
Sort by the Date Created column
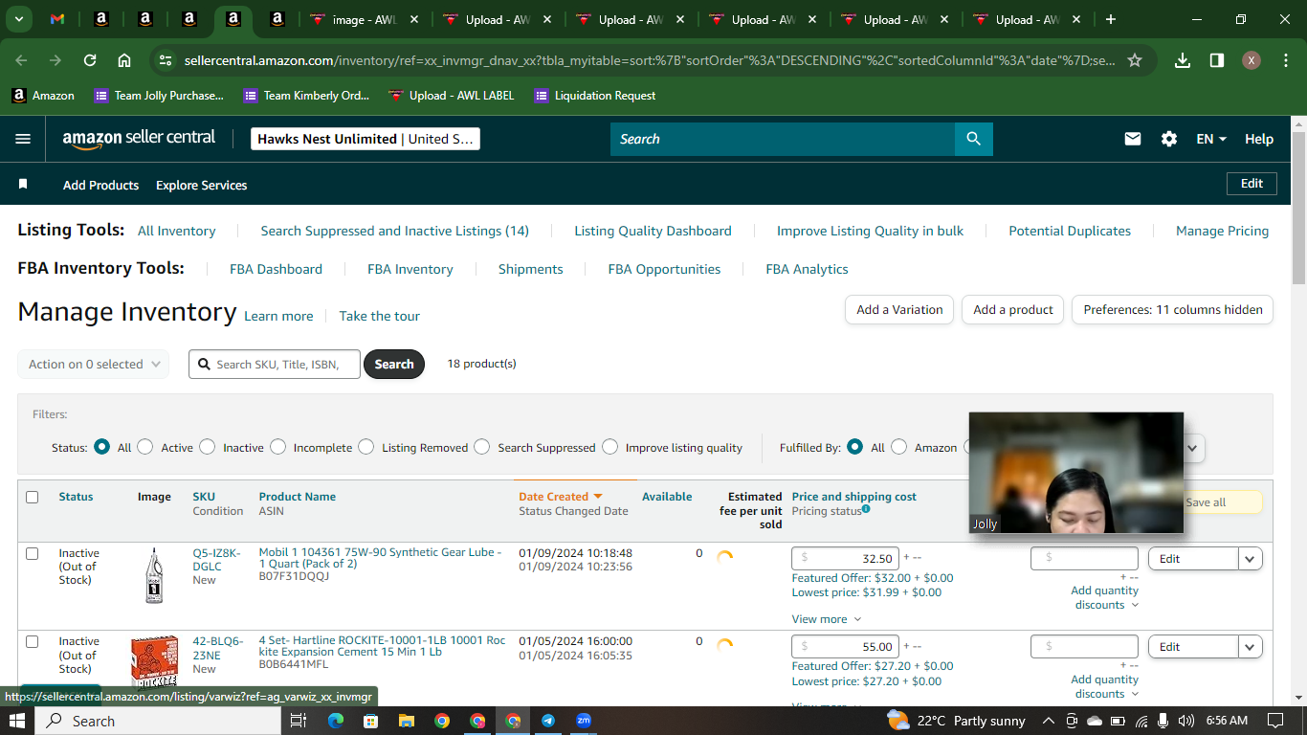point(561,497)
